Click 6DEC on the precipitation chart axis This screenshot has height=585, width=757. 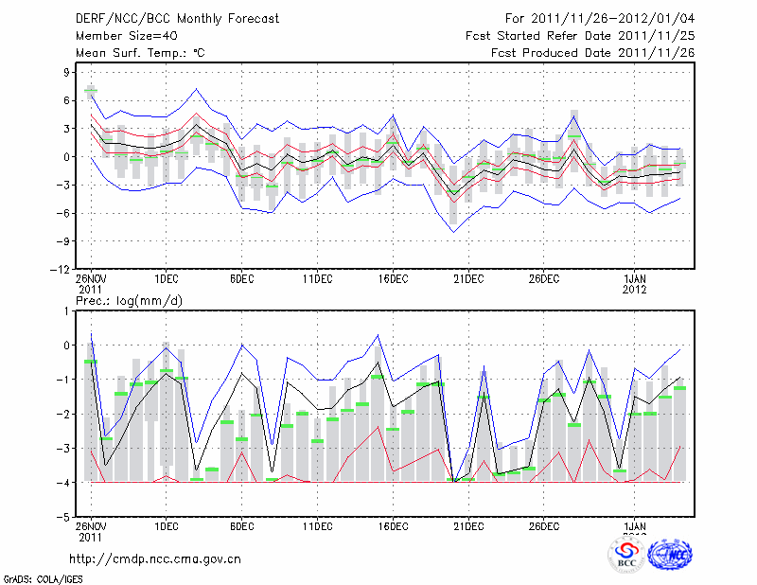(x=241, y=526)
